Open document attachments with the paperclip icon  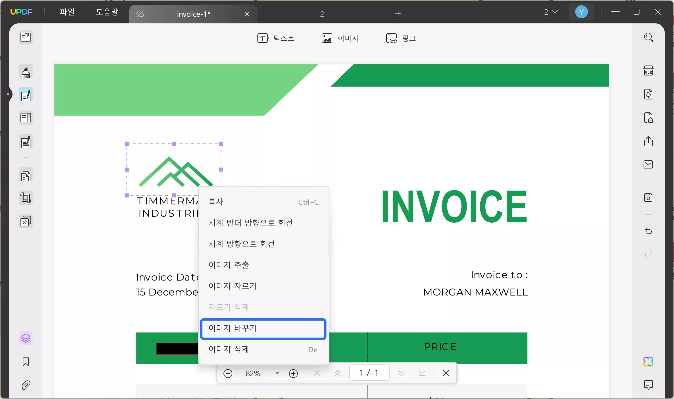point(26,385)
